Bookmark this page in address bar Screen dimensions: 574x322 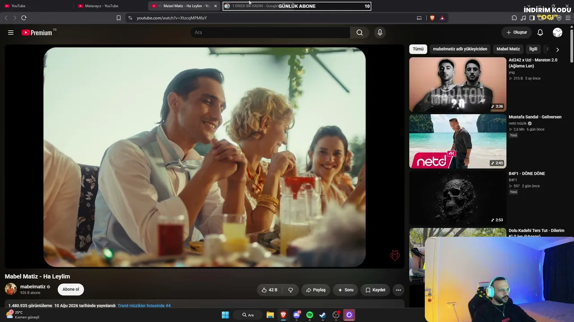coord(118,18)
